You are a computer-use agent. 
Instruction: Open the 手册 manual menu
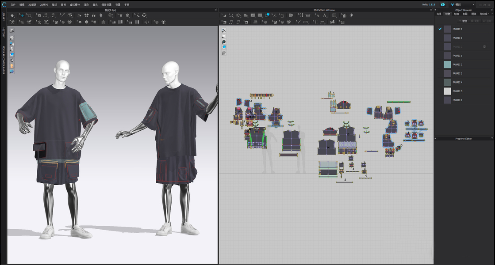[x=127, y=5]
